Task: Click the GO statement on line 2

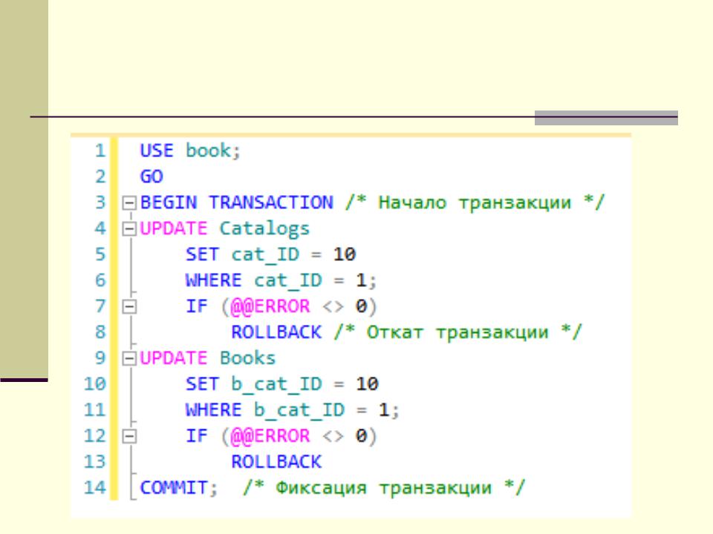Action: (x=151, y=177)
